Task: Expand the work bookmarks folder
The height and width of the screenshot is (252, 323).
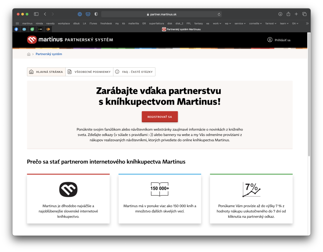Action: pyautogui.click(x=217, y=23)
